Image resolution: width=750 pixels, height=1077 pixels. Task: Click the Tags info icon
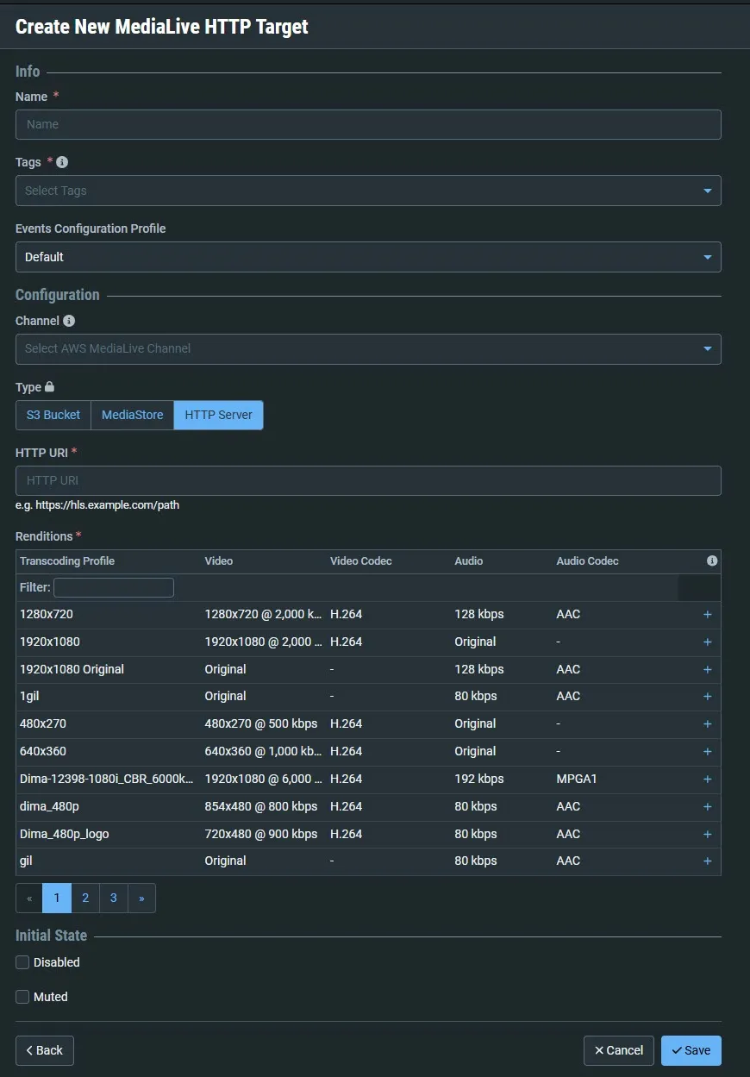pyautogui.click(x=62, y=162)
